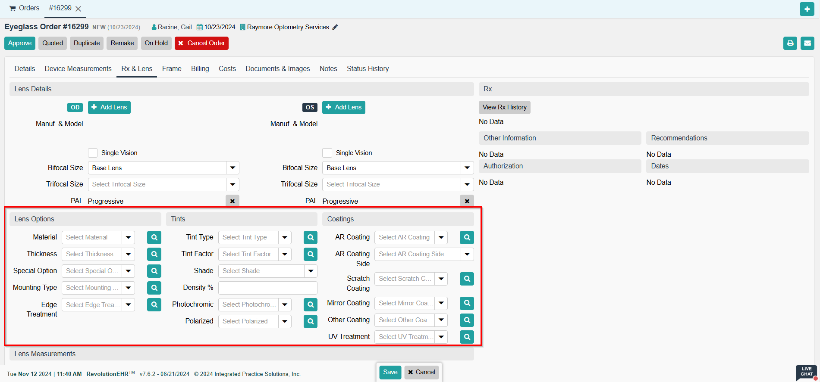Click the Density % input field
The height and width of the screenshot is (382, 820).
tap(267, 288)
